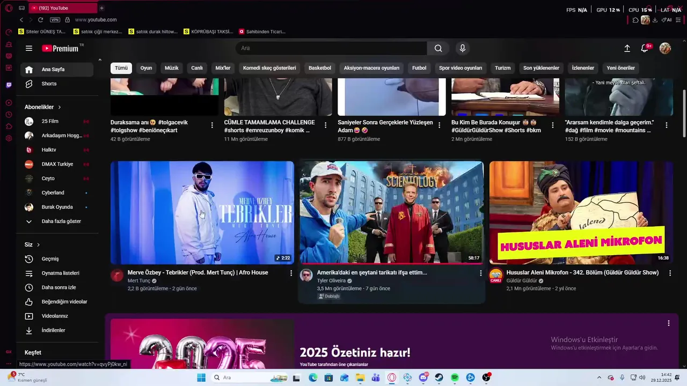Open Twitch in the Opera sidebar
Screen dimensions: 687x386
(x=9, y=85)
